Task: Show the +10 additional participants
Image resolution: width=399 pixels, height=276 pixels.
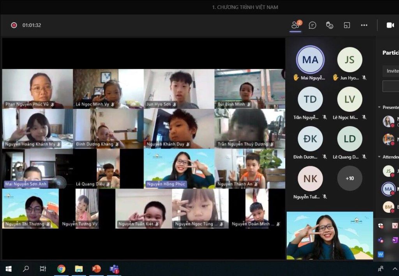Action: pyautogui.click(x=350, y=178)
